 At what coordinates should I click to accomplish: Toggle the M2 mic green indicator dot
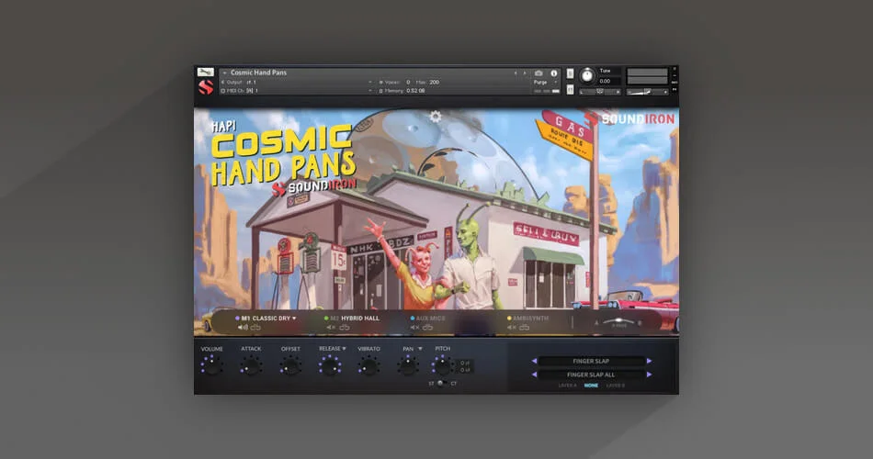tap(326, 319)
